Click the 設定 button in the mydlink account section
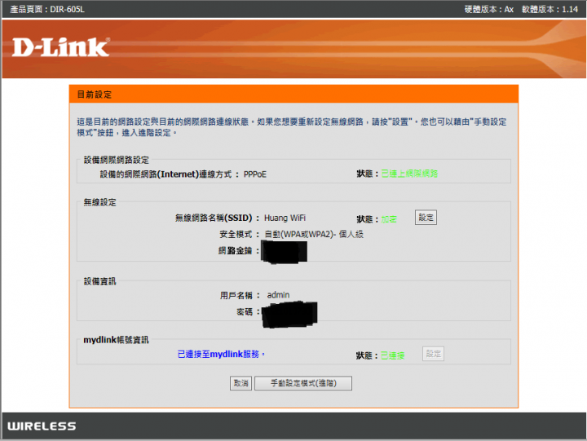 pos(433,354)
